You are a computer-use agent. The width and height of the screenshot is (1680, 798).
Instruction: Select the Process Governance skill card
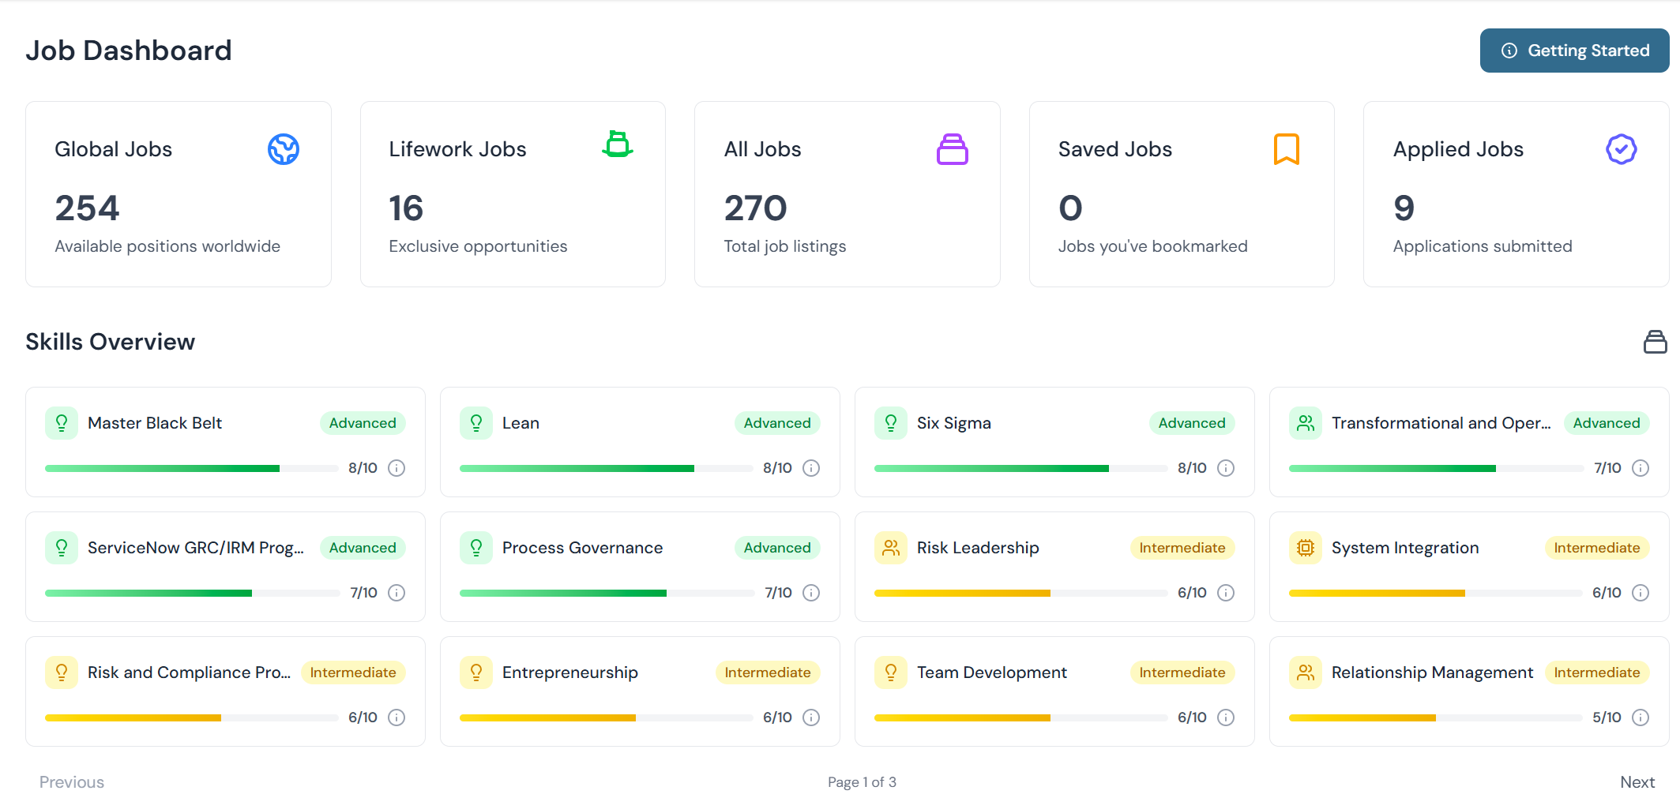(640, 567)
